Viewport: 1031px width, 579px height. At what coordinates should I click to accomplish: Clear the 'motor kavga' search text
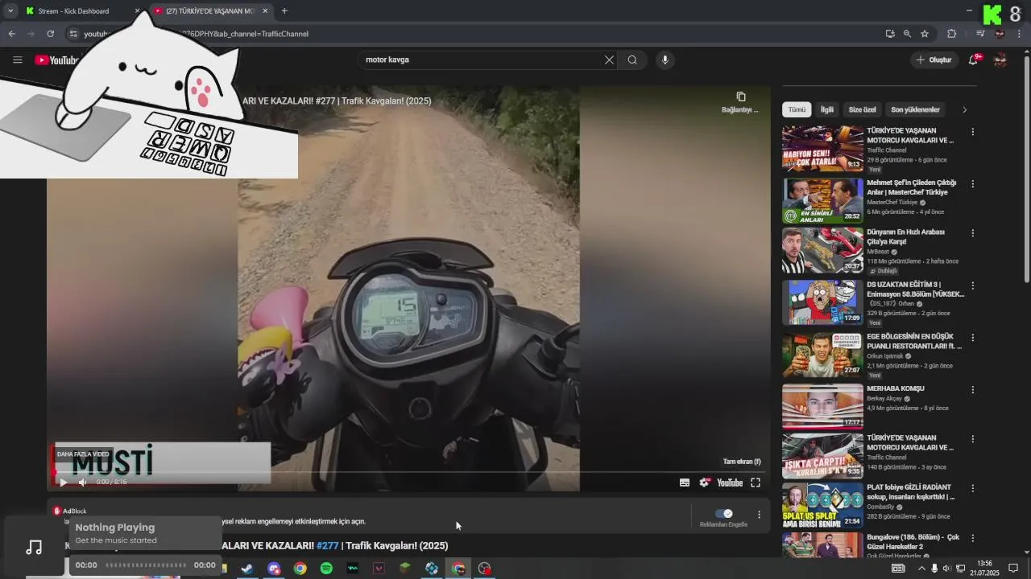(x=609, y=60)
